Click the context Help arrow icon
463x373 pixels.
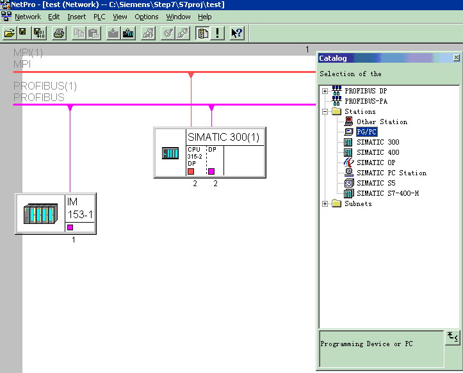pyautogui.click(x=237, y=33)
